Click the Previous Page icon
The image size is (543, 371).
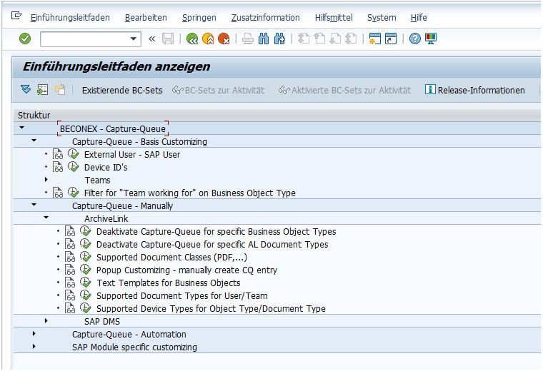point(319,39)
